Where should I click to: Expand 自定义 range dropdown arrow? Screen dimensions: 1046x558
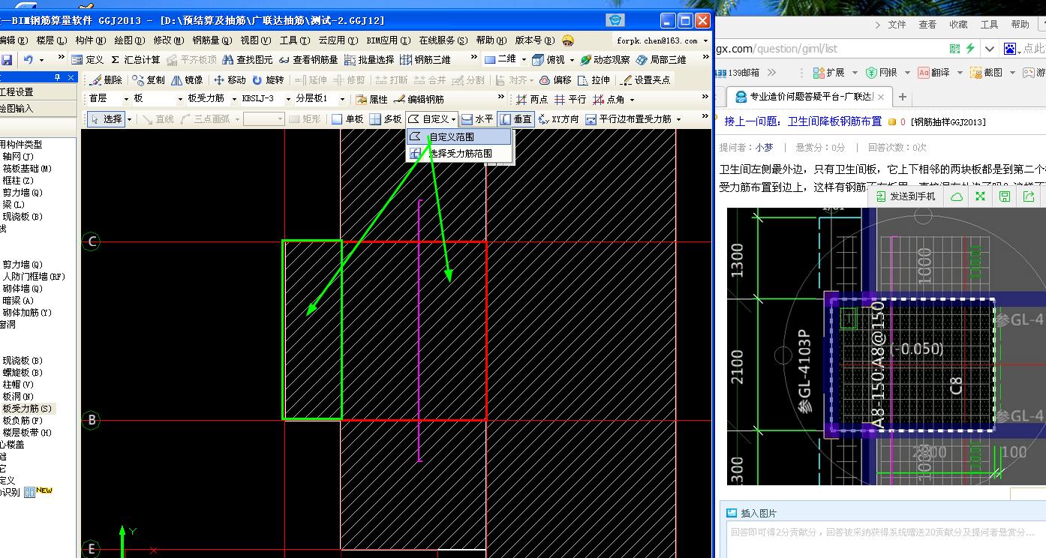pos(454,118)
